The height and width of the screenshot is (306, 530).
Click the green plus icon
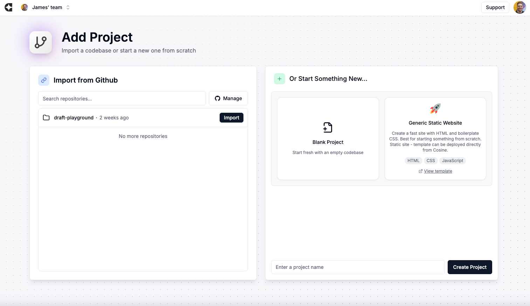(x=280, y=79)
